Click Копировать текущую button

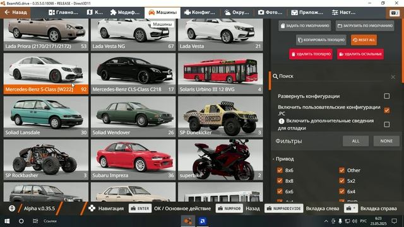(321, 40)
